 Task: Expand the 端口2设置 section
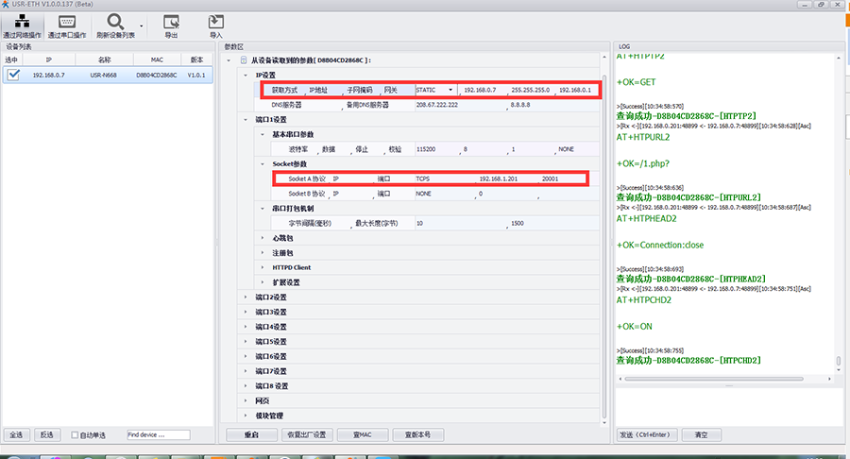click(x=246, y=297)
